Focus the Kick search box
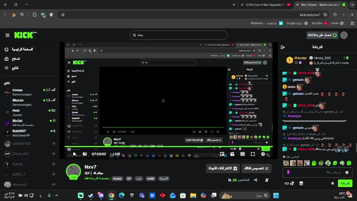This screenshot has width=357, height=201. pos(178,35)
